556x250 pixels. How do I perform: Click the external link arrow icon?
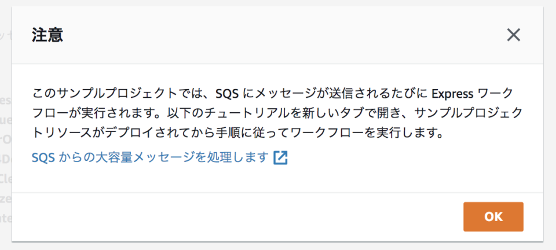[x=280, y=158]
